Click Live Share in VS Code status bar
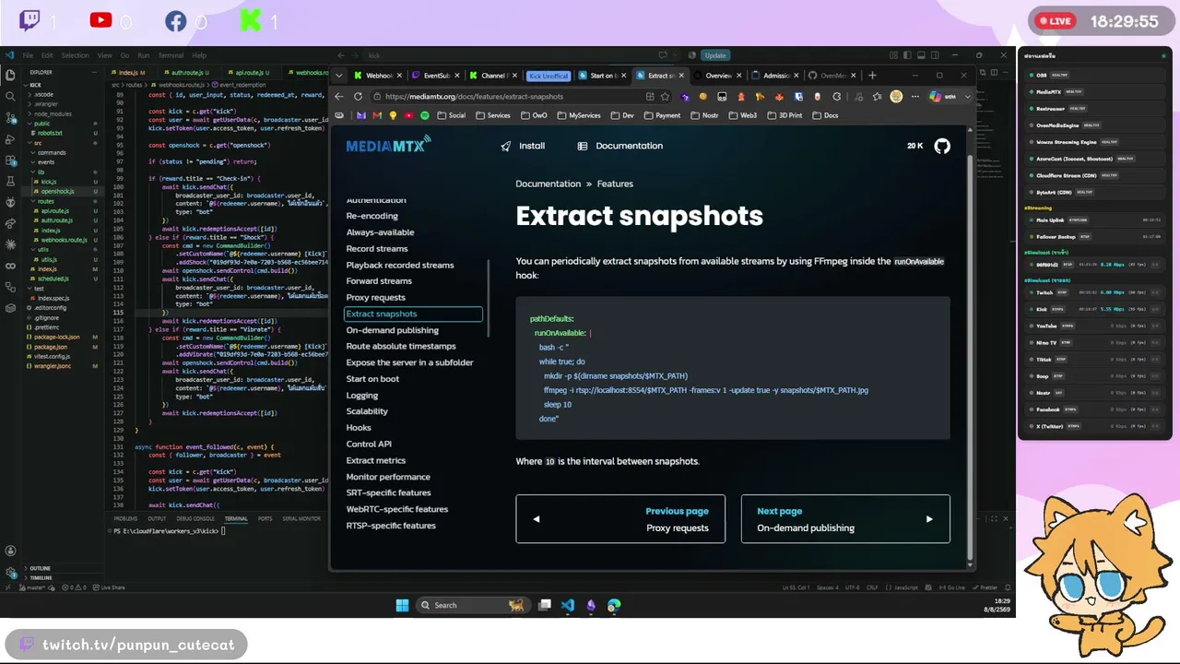 click(x=110, y=587)
